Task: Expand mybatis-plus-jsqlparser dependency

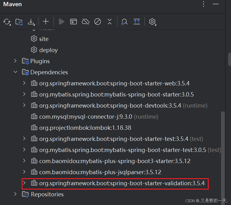Action: click(24, 172)
